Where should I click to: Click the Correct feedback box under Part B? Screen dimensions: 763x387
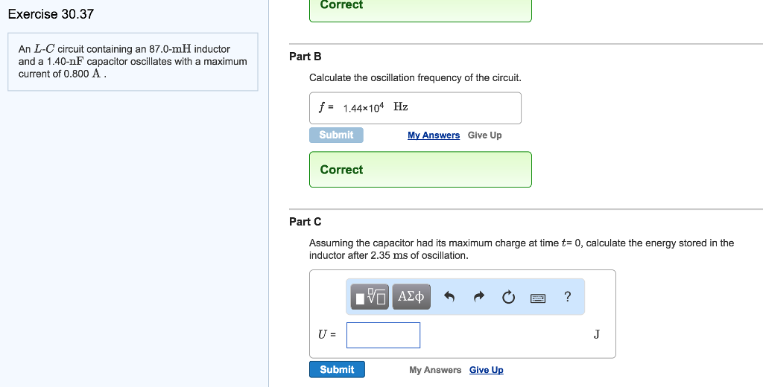420,170
